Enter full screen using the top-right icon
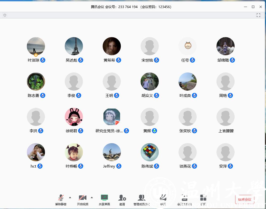This screenshot has height=209, width=266. click(x=258, y=15)
